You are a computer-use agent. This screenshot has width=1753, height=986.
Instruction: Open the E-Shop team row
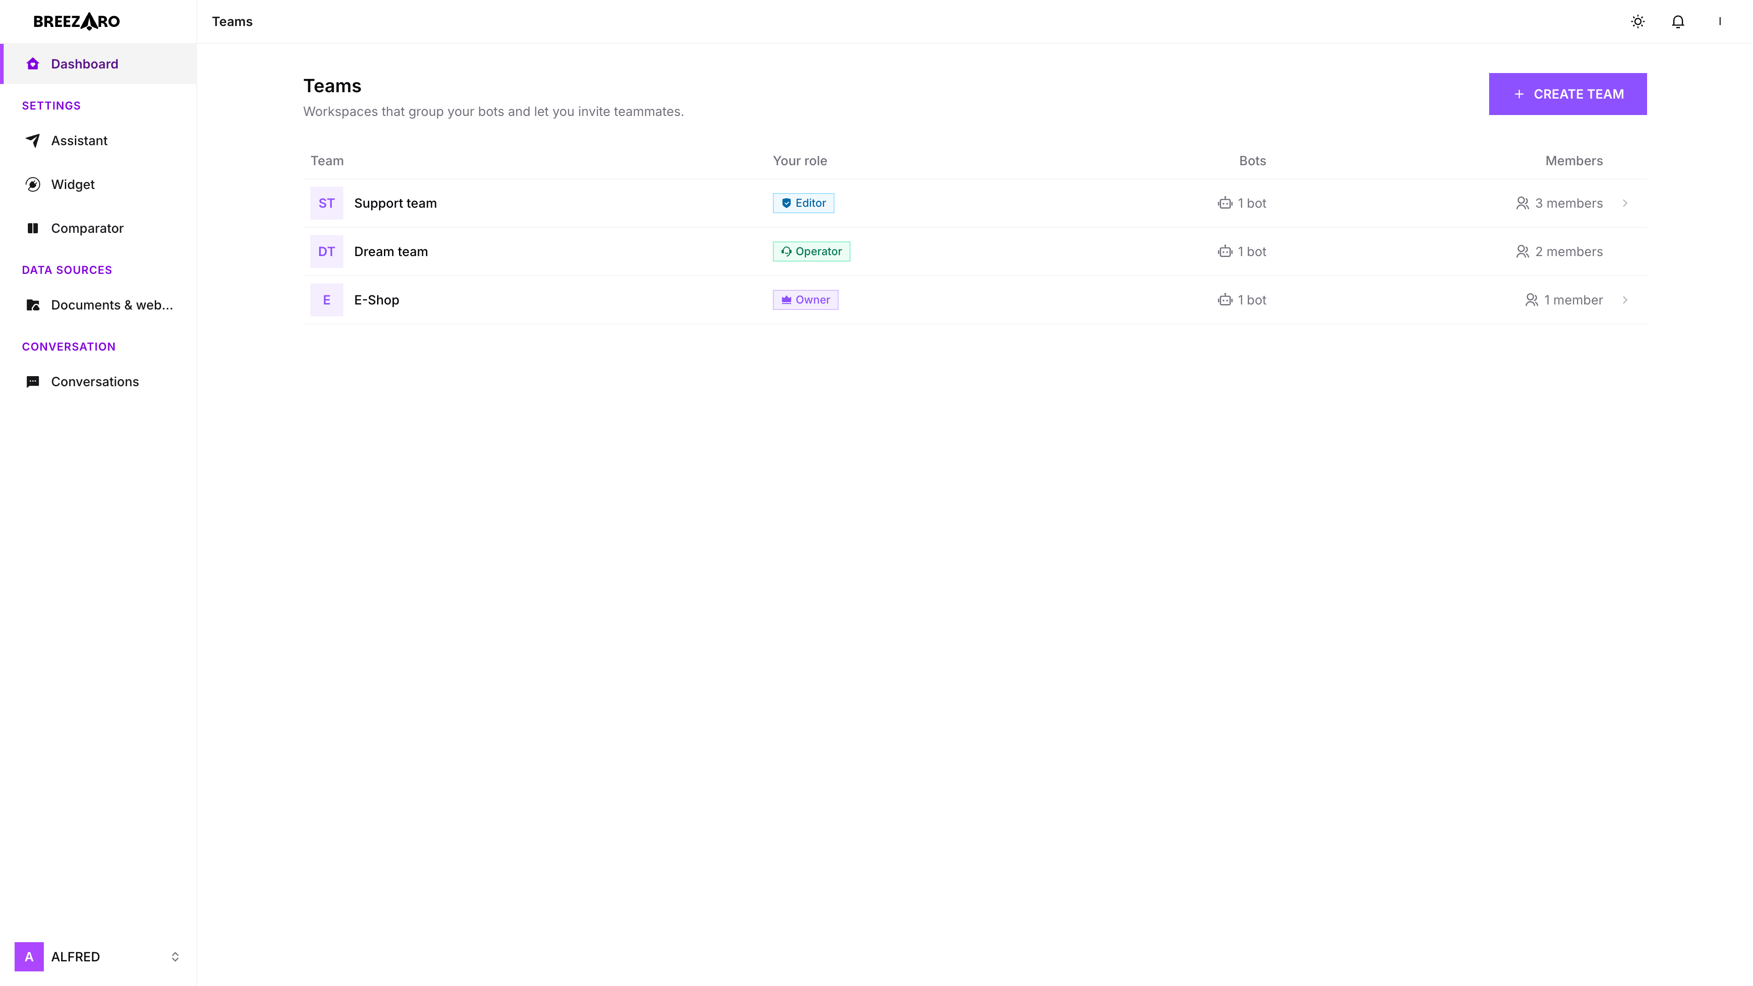(x=975, y=300)
